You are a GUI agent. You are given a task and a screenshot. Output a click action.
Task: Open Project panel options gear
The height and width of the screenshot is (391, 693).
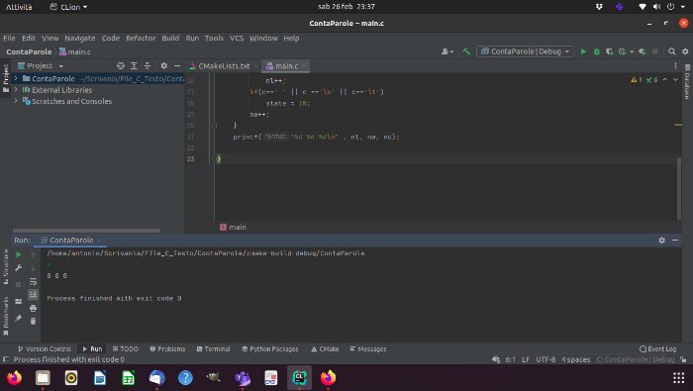(164, 66)
